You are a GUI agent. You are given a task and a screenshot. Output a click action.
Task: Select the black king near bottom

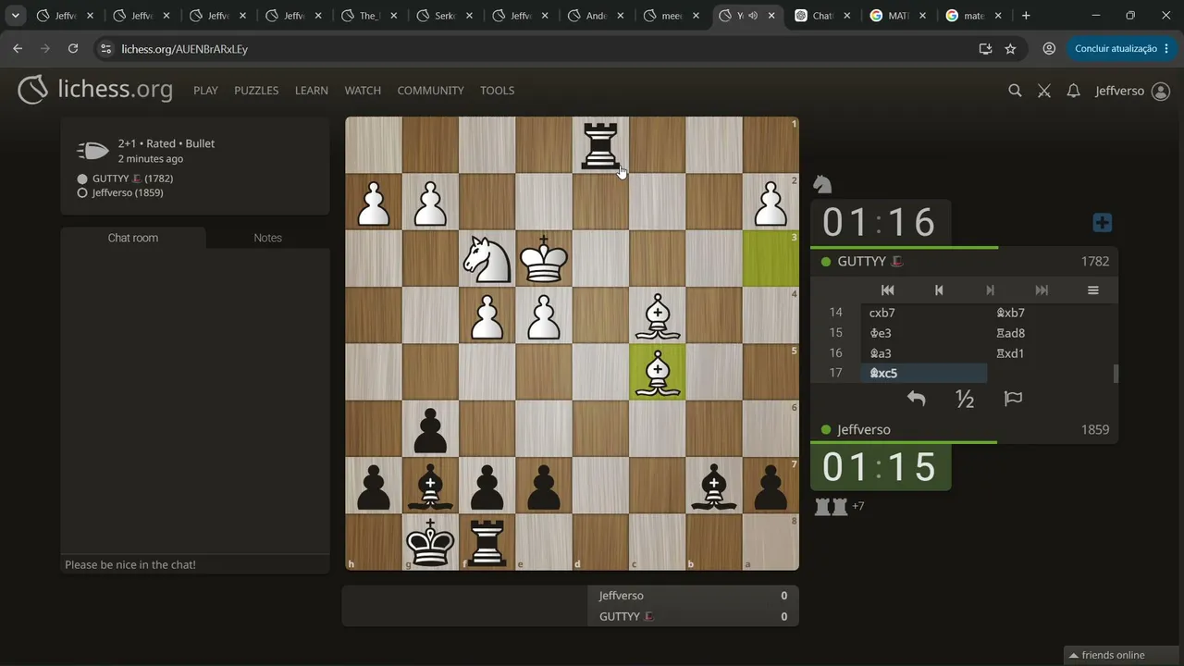[430, 542]
